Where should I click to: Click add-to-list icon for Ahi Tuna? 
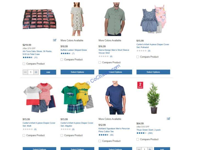[x=55, y=40]
